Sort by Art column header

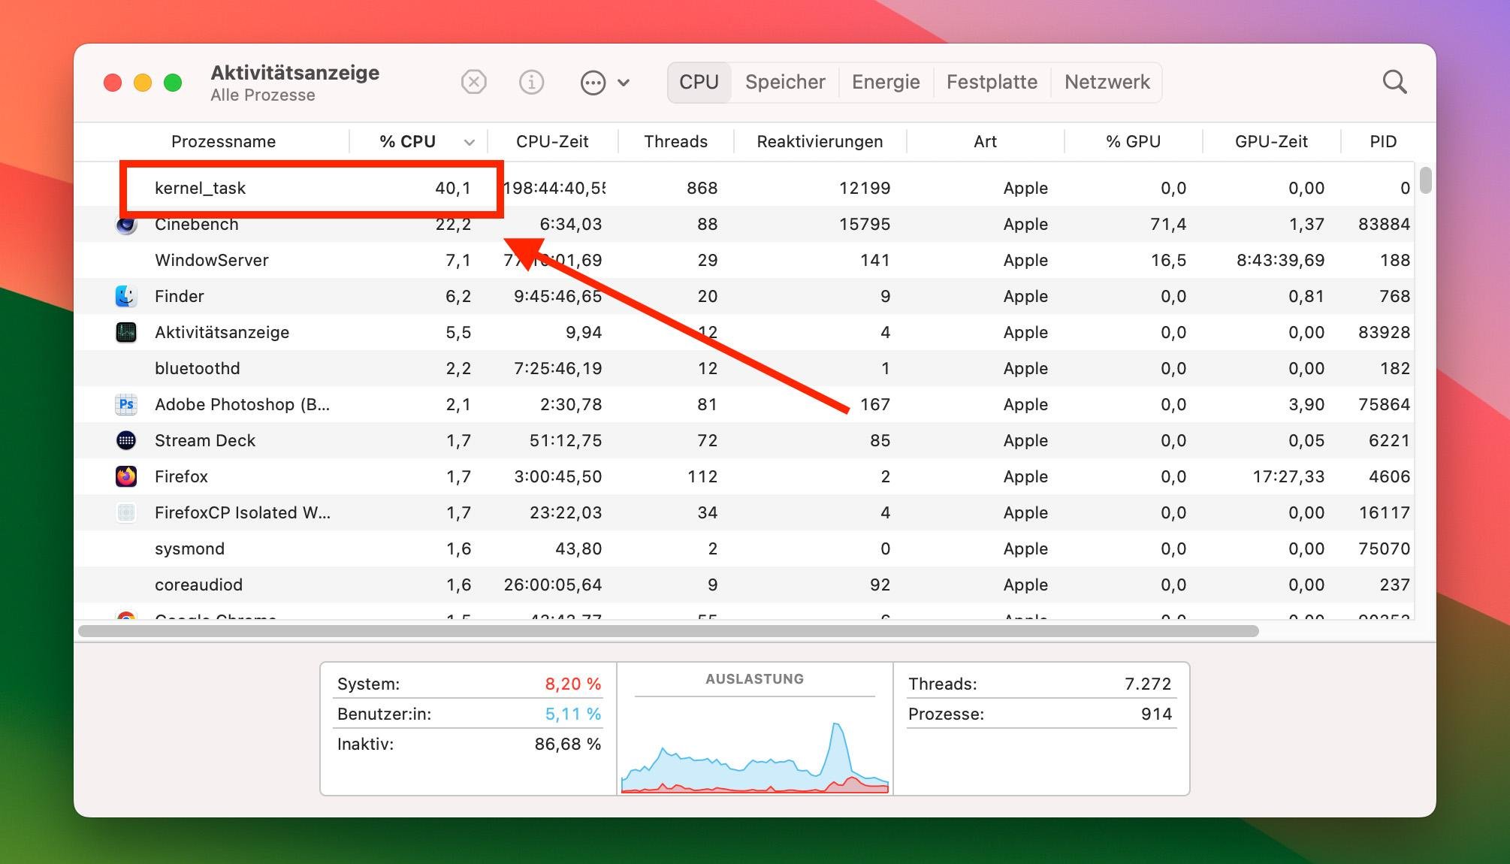click(x=985, y=141)
